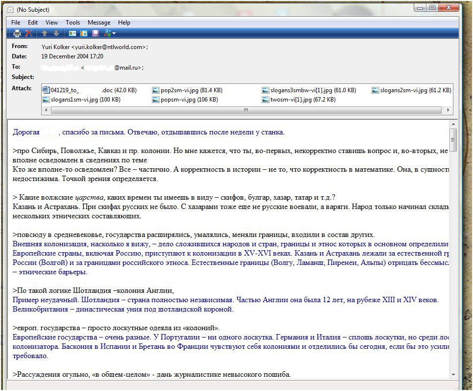Click the scroll down arrow of message body
The image size is (473, 391).
(x=453, y=375)
